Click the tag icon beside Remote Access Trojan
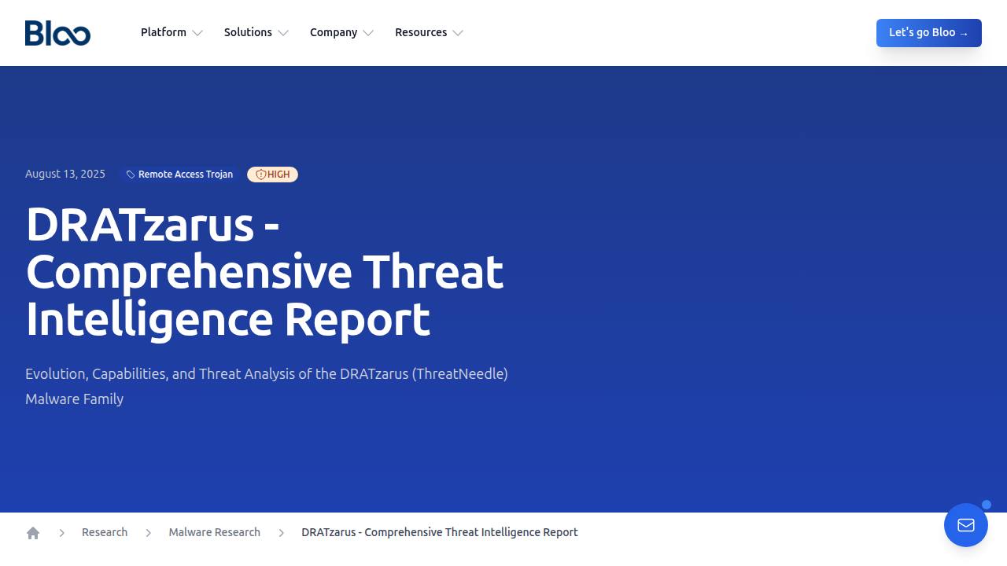The width and height of the screenshot is (1007, 566). tap(131, 175)
